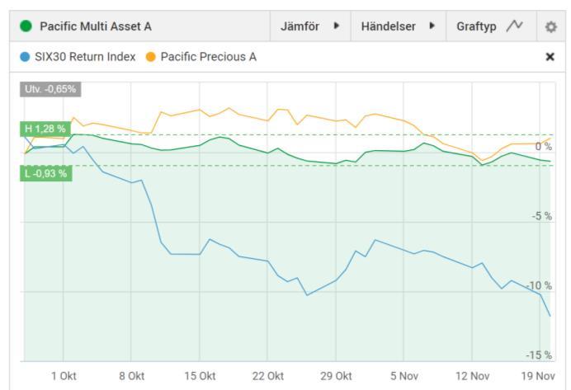Image resolution: width=571 pixels, height=390 pixels.
Task: Click the 19 Nov date label
Action: point(538,376)
